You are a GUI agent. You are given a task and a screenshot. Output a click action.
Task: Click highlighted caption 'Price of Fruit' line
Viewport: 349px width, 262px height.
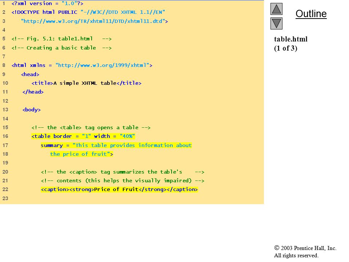pos(119,189)
